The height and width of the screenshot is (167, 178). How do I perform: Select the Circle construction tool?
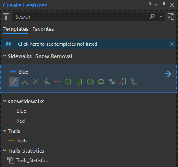point(68,81)
